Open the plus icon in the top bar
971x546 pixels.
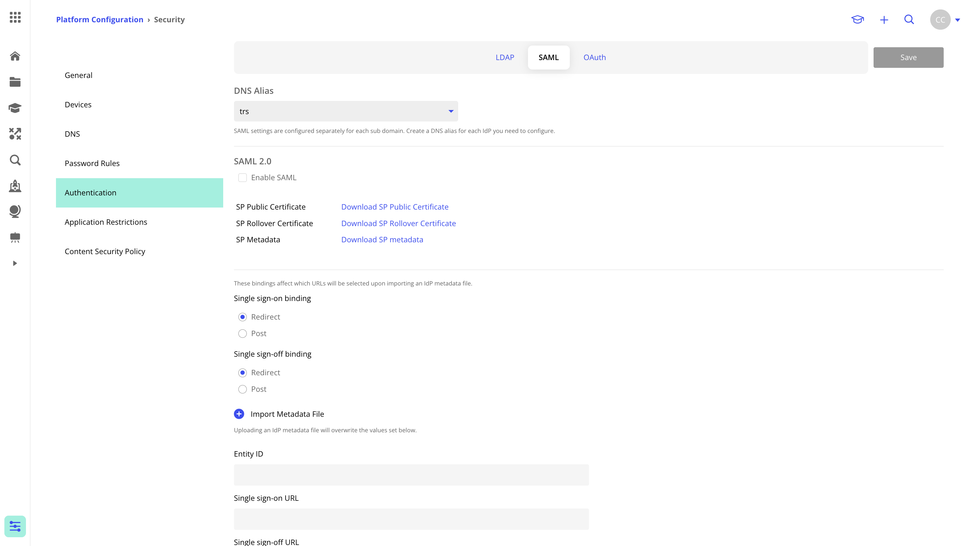point(884,20)
